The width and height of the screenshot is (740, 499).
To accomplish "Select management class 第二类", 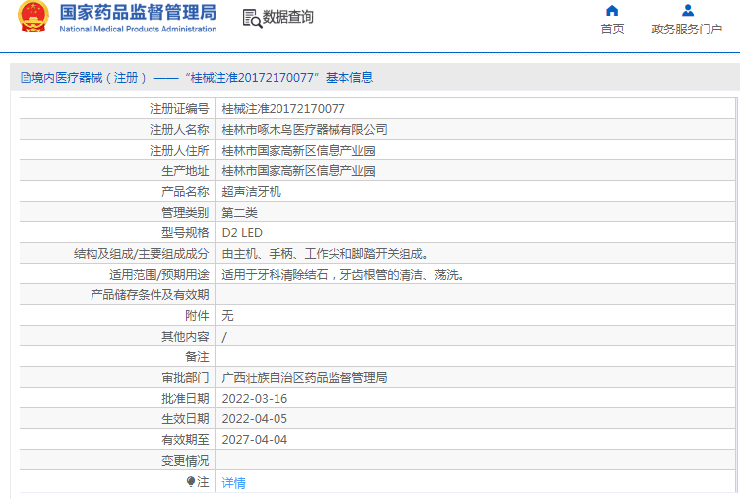I will (x=239, y=213).
